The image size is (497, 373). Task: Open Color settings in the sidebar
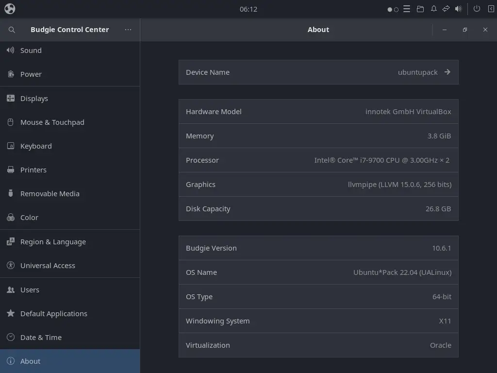[x=29, y=218]
